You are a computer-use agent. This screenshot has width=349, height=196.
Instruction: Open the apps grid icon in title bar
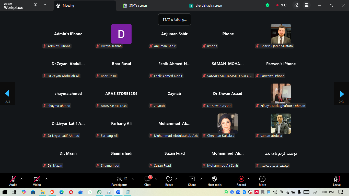[x=307, y=5]
